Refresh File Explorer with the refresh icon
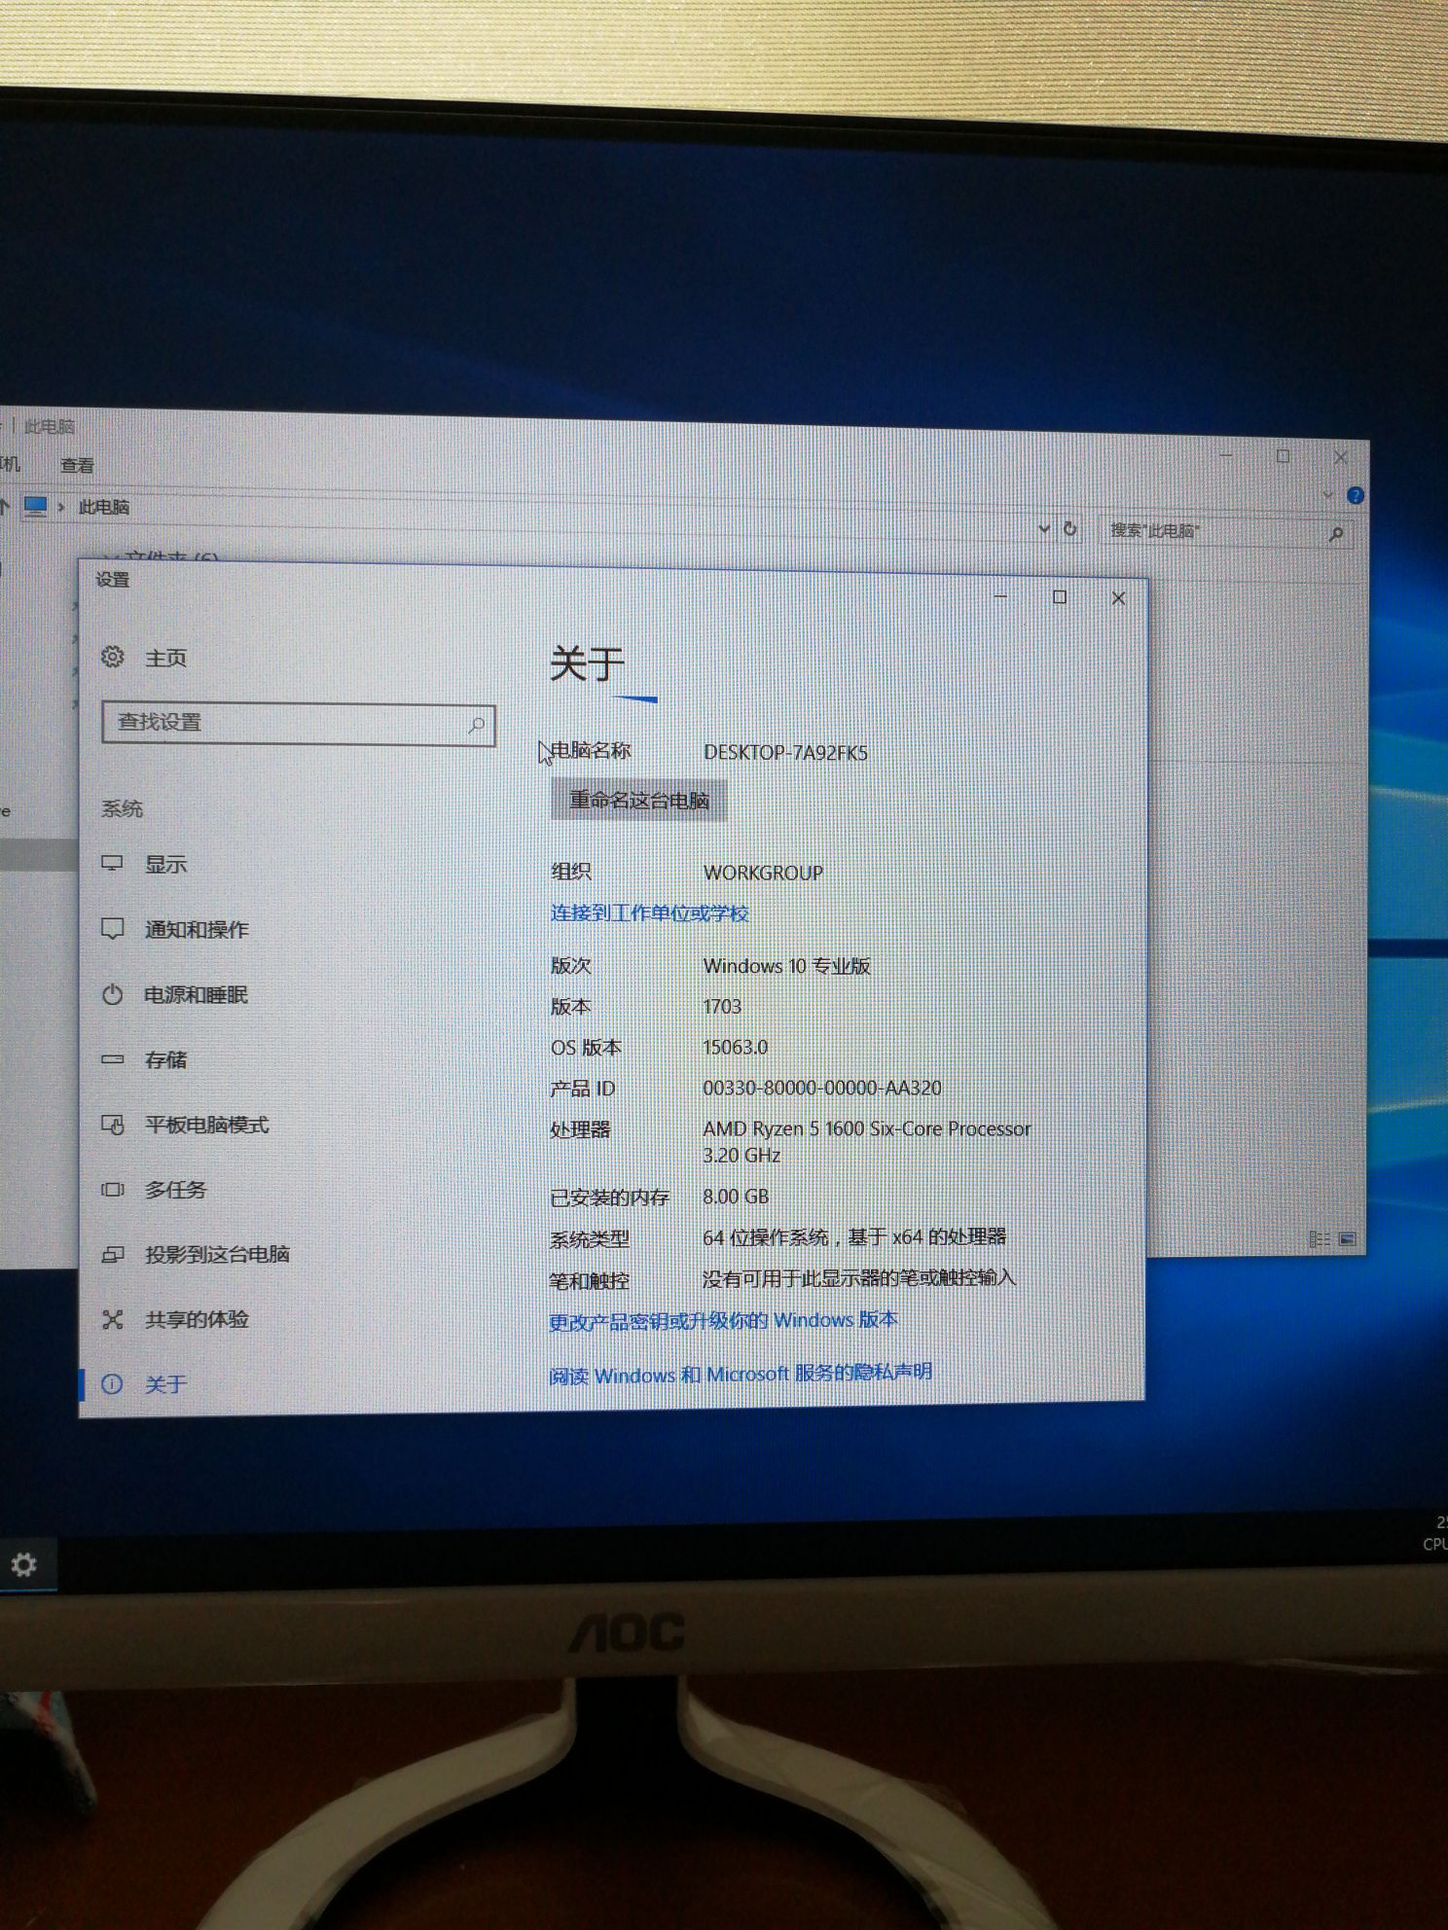This screenshot has width=1448, height=1930. tap(1069, 529)
